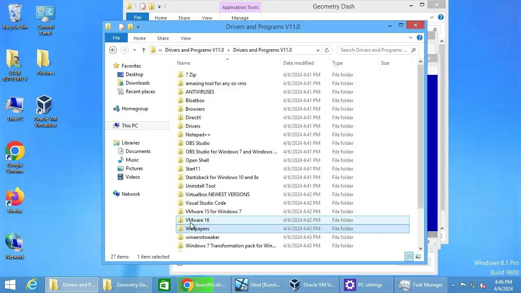This screenshot has height=293, width=521.
Task: Open the Pictures desktop folder
Action: [45, 63]
